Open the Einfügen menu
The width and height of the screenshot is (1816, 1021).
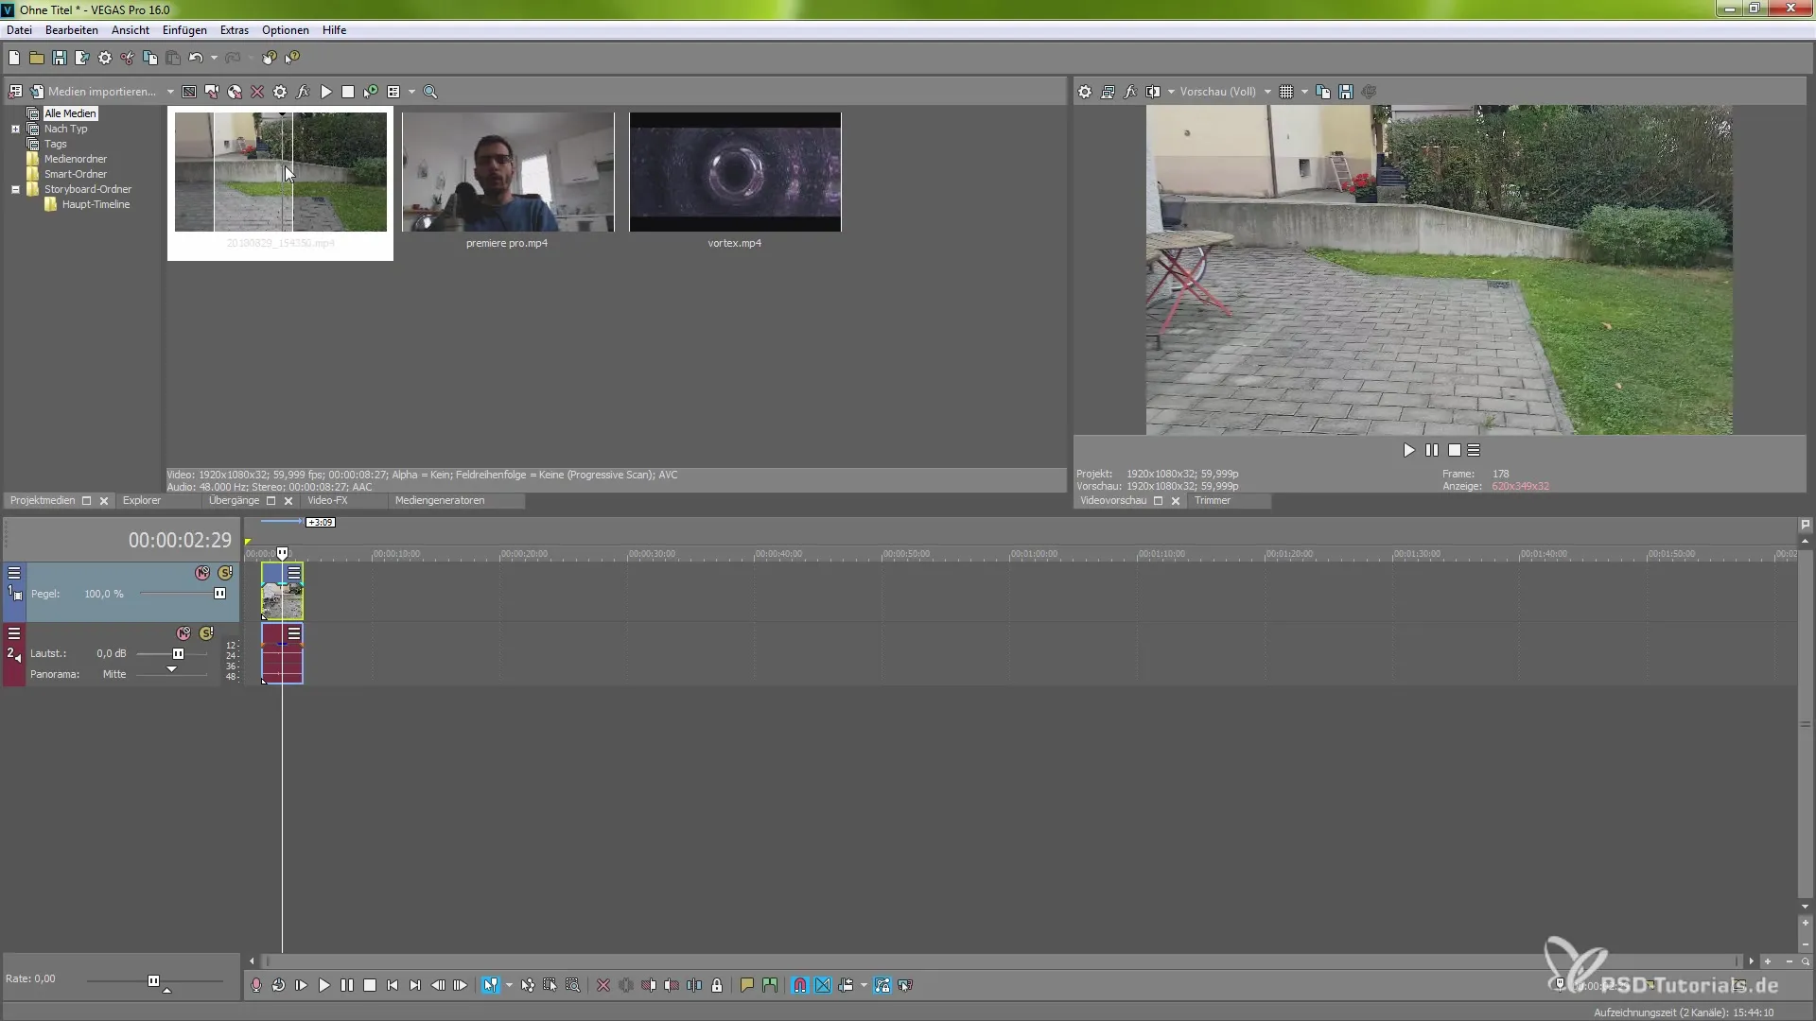[184, 30]
